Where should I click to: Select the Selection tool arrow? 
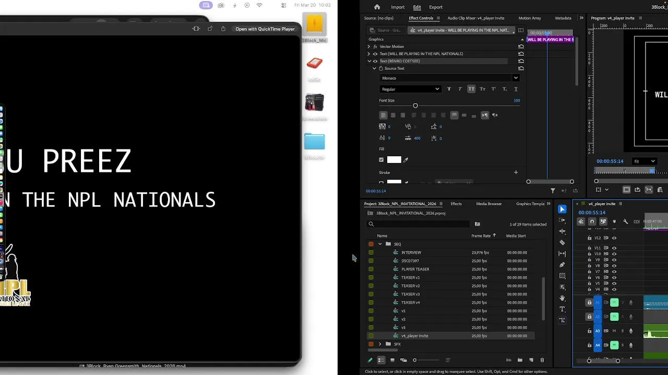click(x=562, y=209)
